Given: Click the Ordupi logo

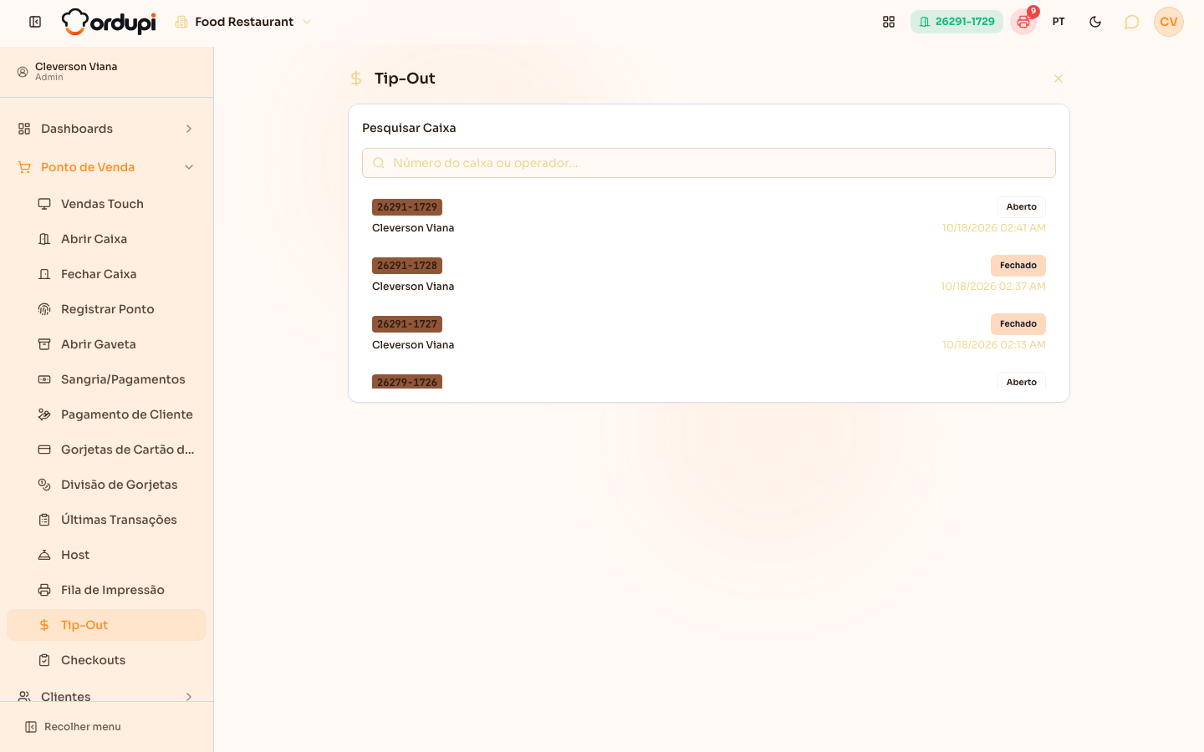Looking at the screenshot, I should click(x=109, y=22).
